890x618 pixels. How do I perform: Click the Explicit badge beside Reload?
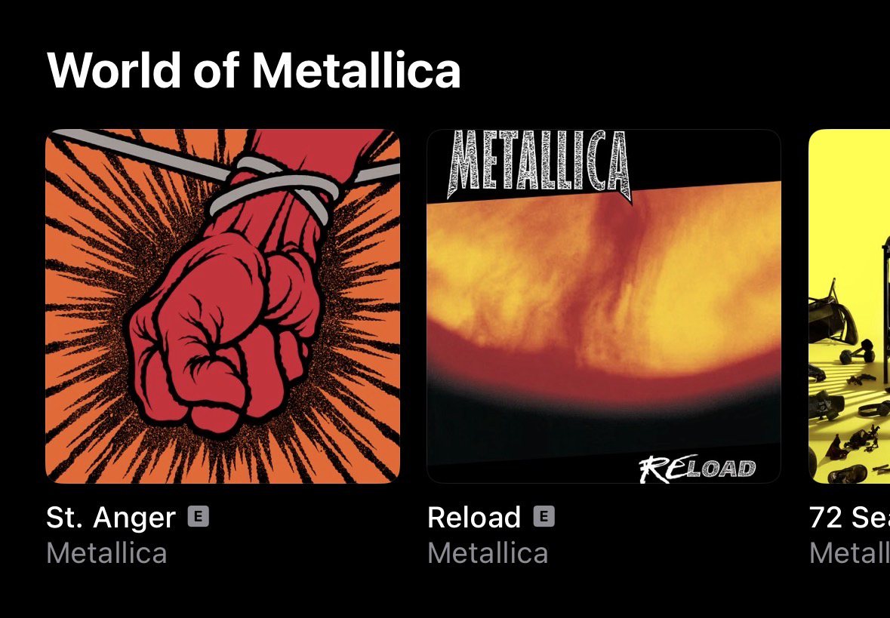tap(544, 516)
